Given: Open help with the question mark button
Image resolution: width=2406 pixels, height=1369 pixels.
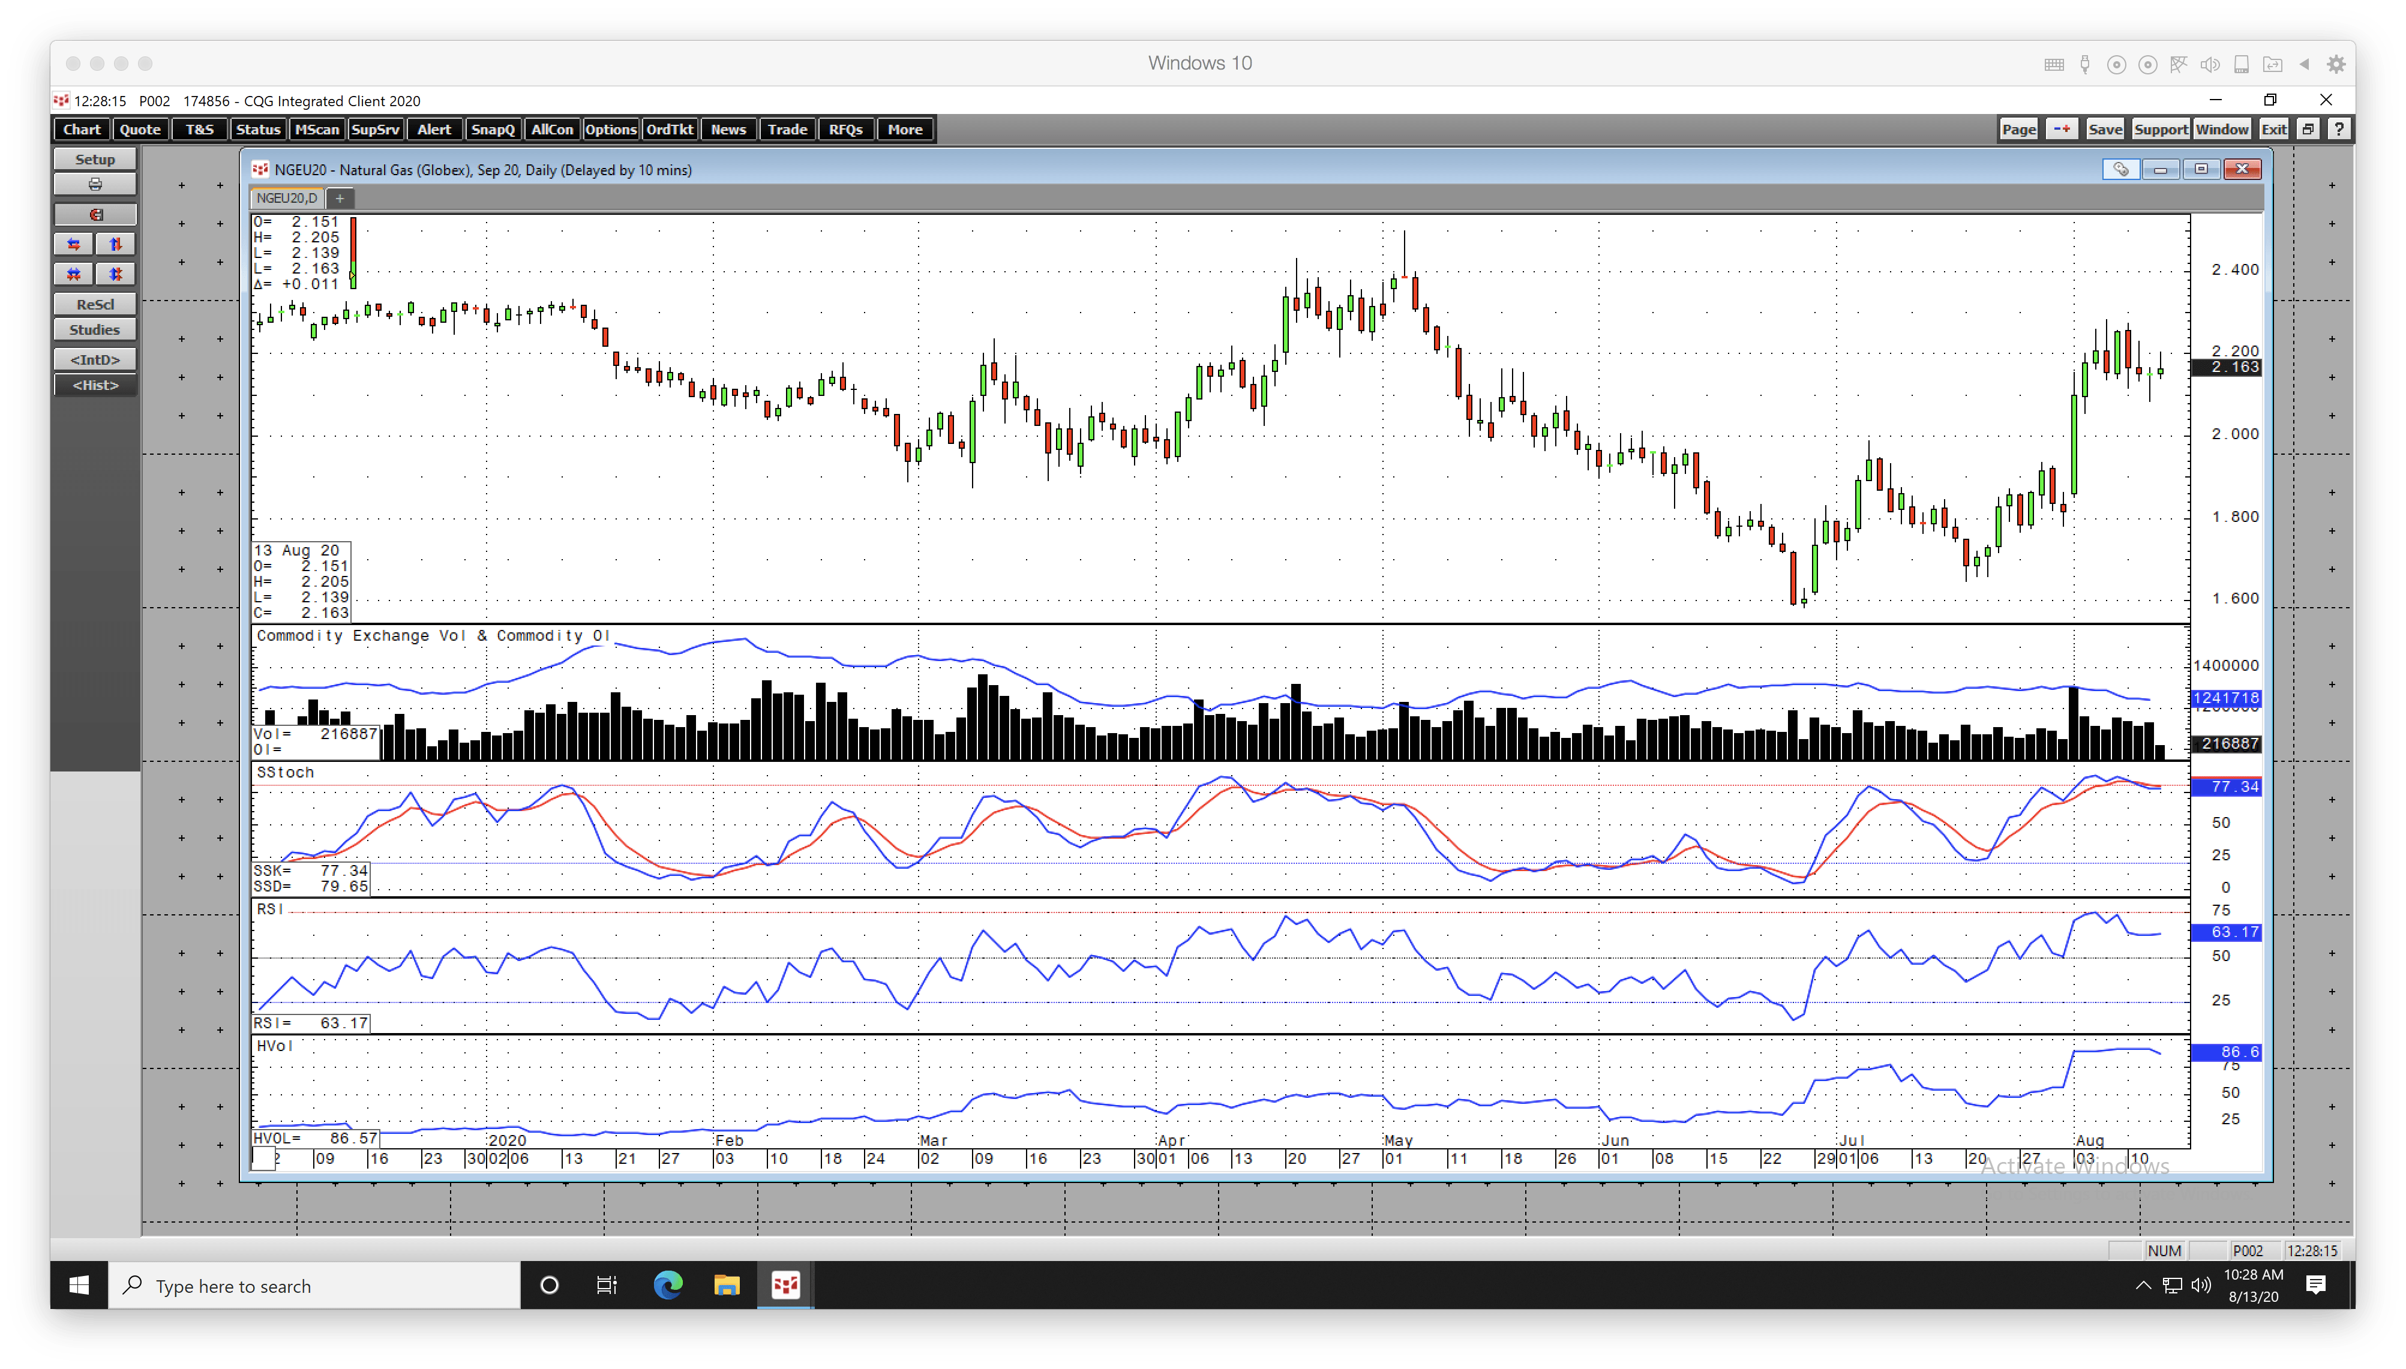Looking at the screenshot, I should click(x=2338, y=130).
